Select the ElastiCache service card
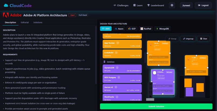The width and height of the screenshot is (217, 111). coord(122,97)
